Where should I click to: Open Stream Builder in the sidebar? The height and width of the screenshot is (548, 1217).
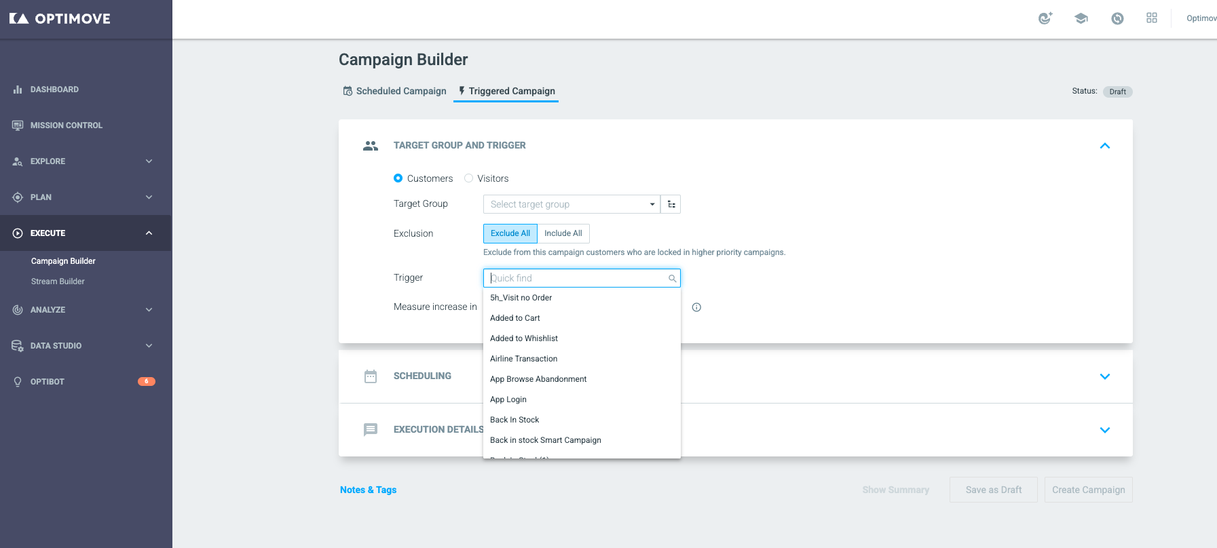58,281
